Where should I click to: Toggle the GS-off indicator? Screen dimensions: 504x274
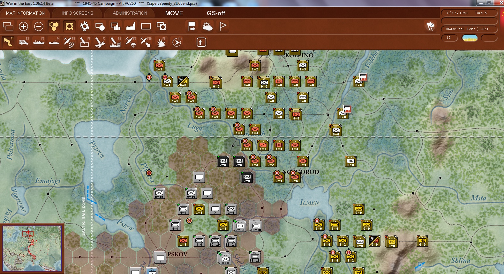pos(216,13)
